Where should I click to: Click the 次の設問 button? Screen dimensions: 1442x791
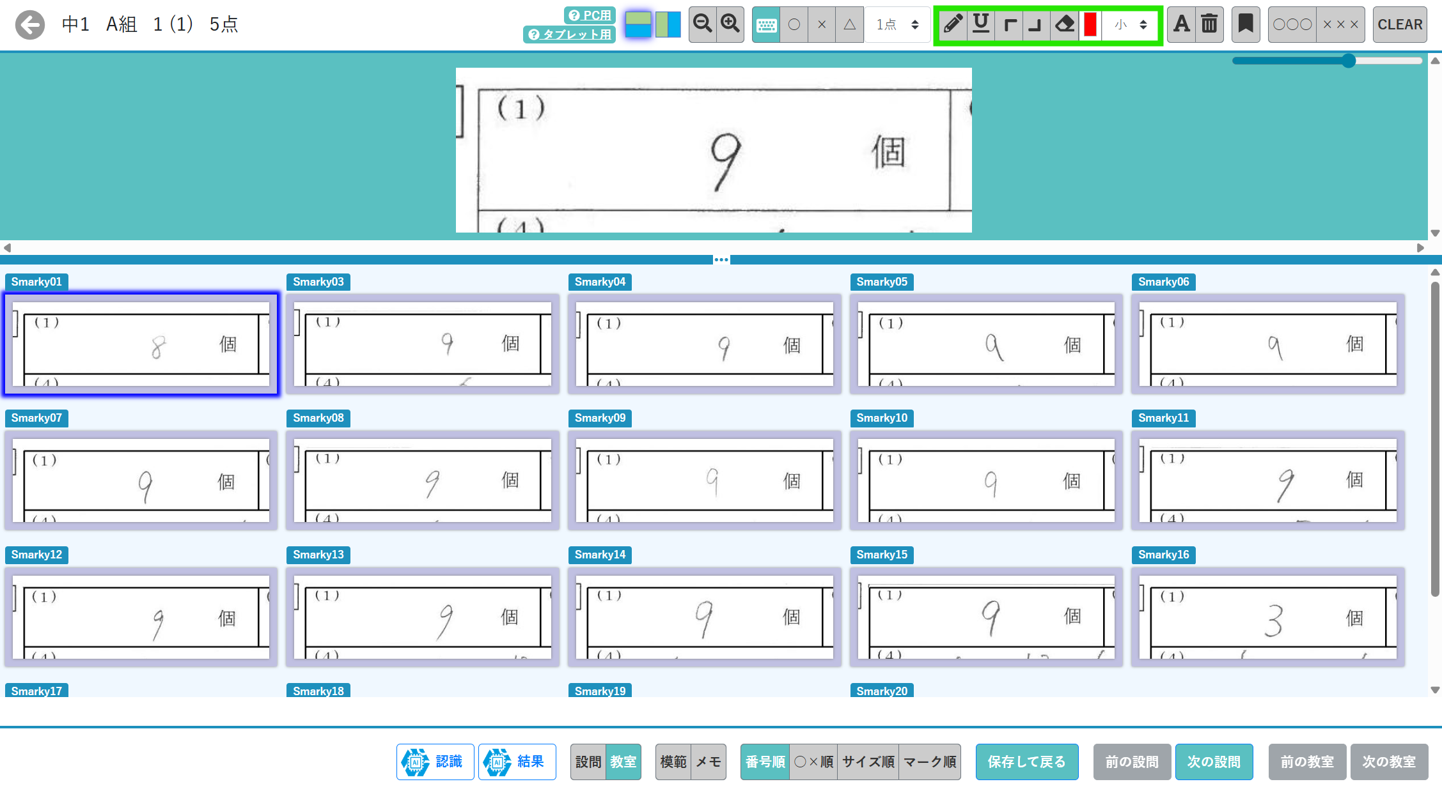(x=1213, y=762)
